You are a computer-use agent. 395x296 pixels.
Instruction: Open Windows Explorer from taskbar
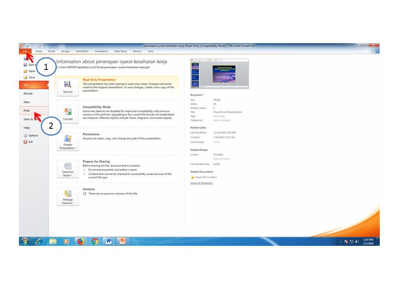pyautogui.click(x=53, y=242)
